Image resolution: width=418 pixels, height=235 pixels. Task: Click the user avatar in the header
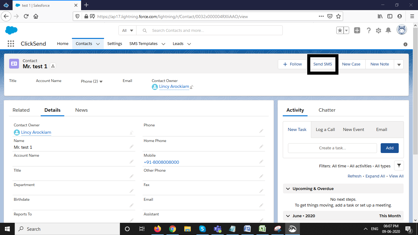point(401,30)
